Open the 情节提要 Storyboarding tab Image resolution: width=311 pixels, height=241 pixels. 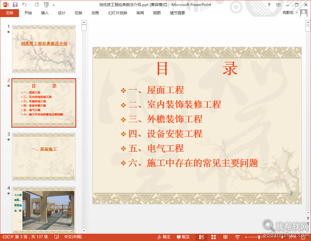pos(177,13)
